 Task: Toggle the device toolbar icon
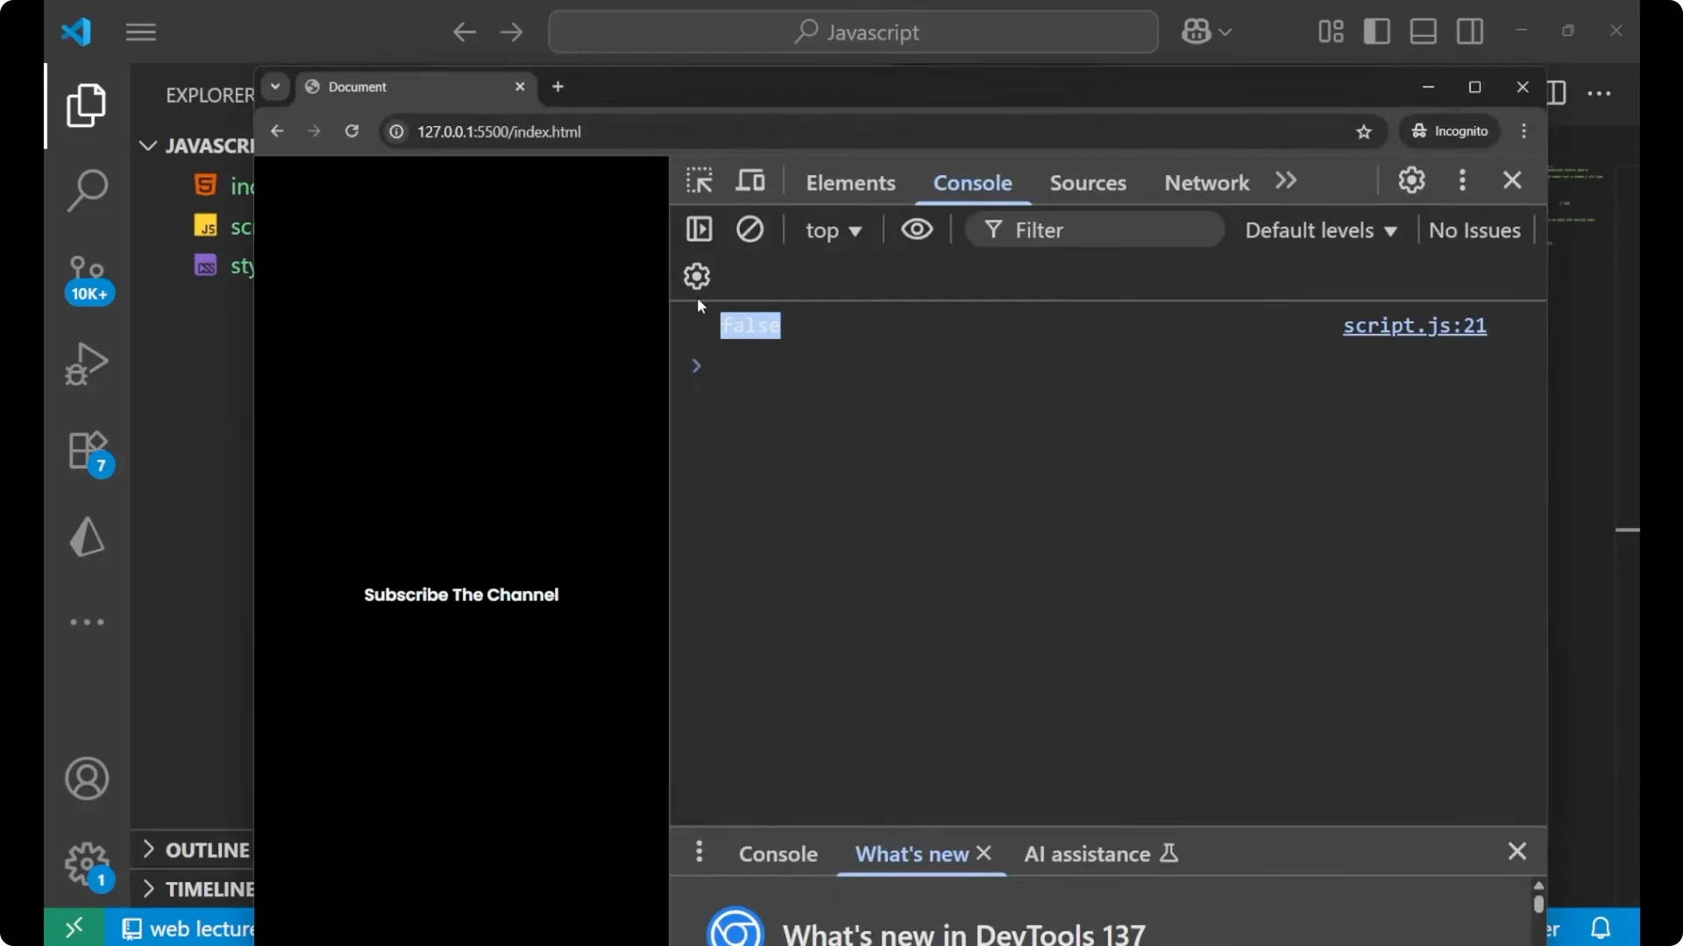(x=750, y=180)
